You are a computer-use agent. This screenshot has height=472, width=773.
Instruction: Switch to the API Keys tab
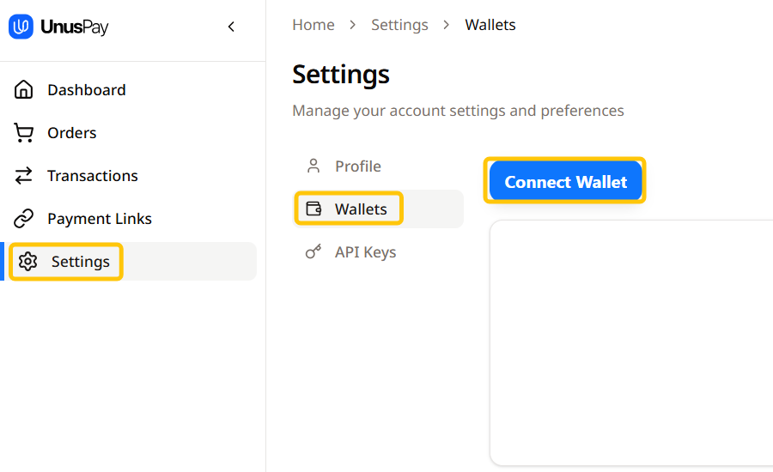click(365, 252)
